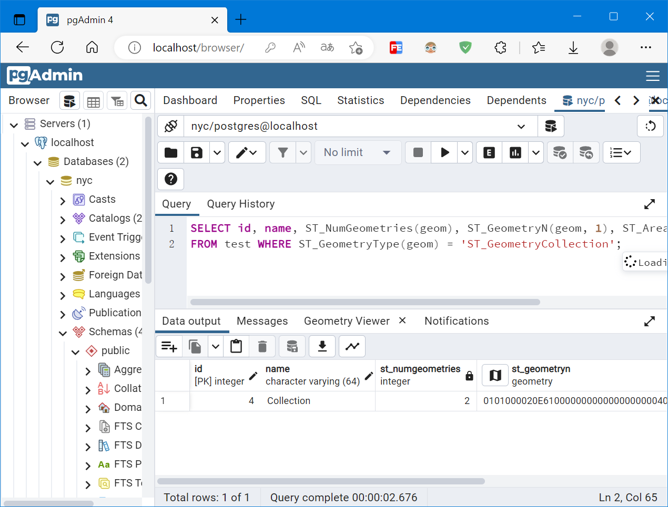Open copy options dropdown arrow

click(x=216, y=346)
